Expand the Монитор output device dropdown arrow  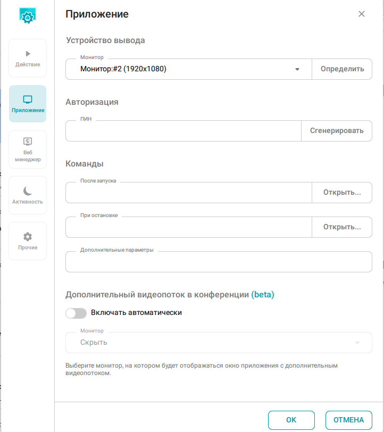(297, 69)
